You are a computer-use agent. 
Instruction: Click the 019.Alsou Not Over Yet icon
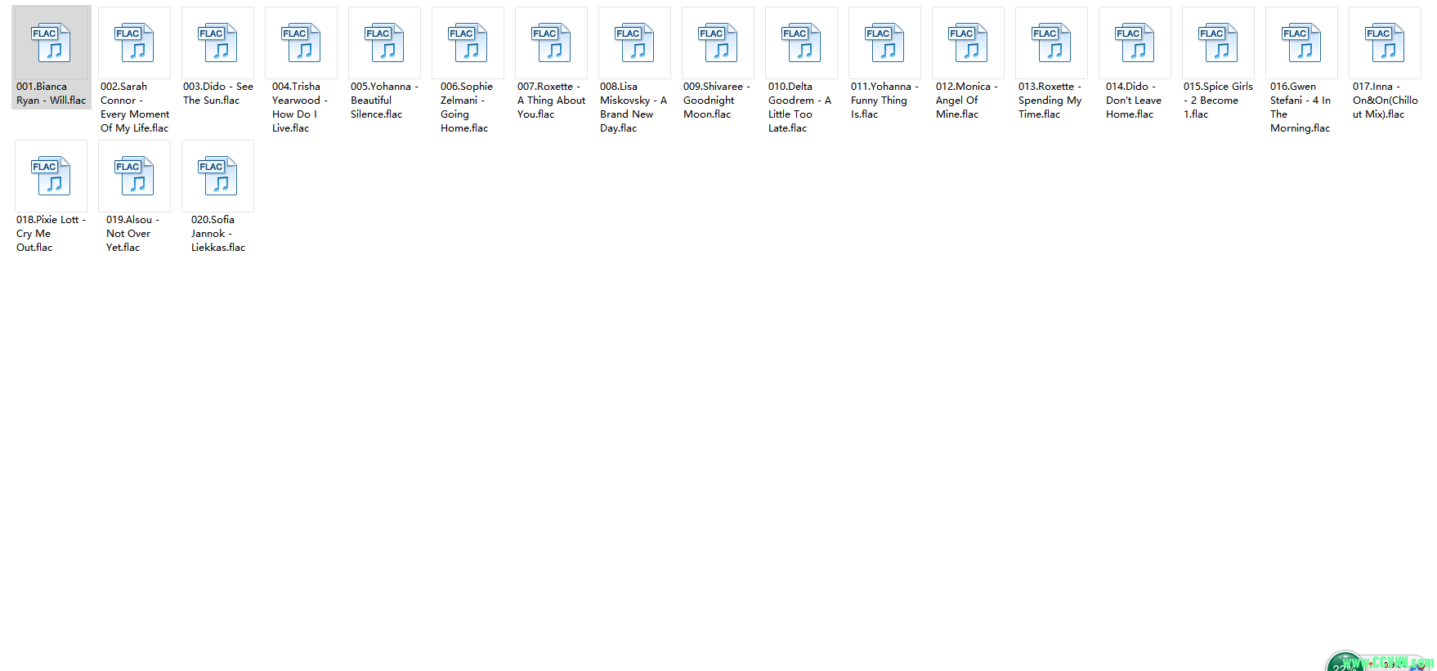(134, 177)
